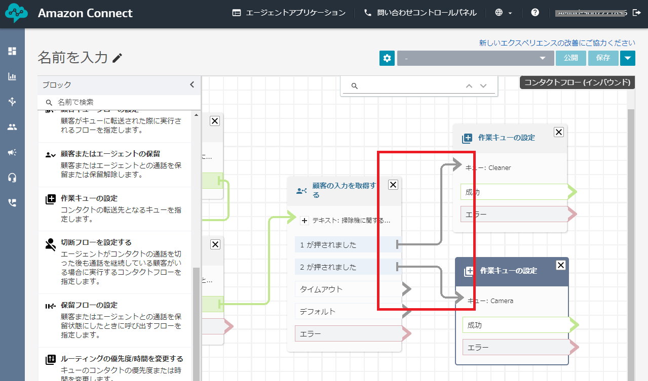This screenshot has height=381, width=648.
Task: Click 成功 output on the Cleaner queue block
Action: (x=513, y=192)
